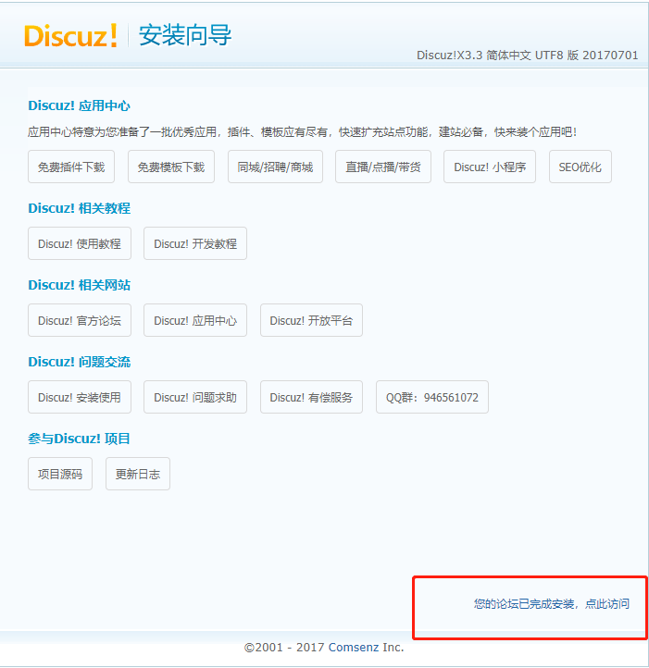Open Discuz! 开发教程
The height and width of the screenshot is (668, 649).
coord(195,243)
